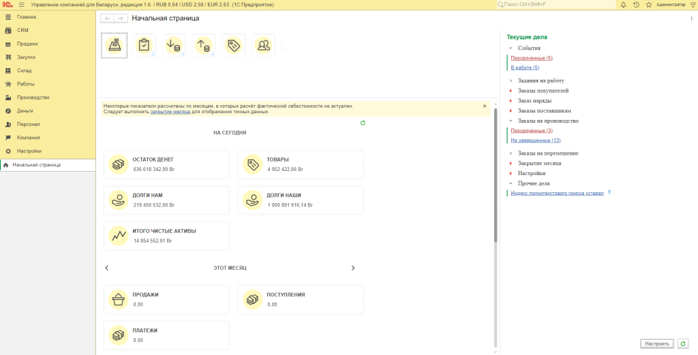This screenshot has width=698, height=355.
Task: Open the Деньги menu section
Action: pyautogui.click(x=25, y=110)
